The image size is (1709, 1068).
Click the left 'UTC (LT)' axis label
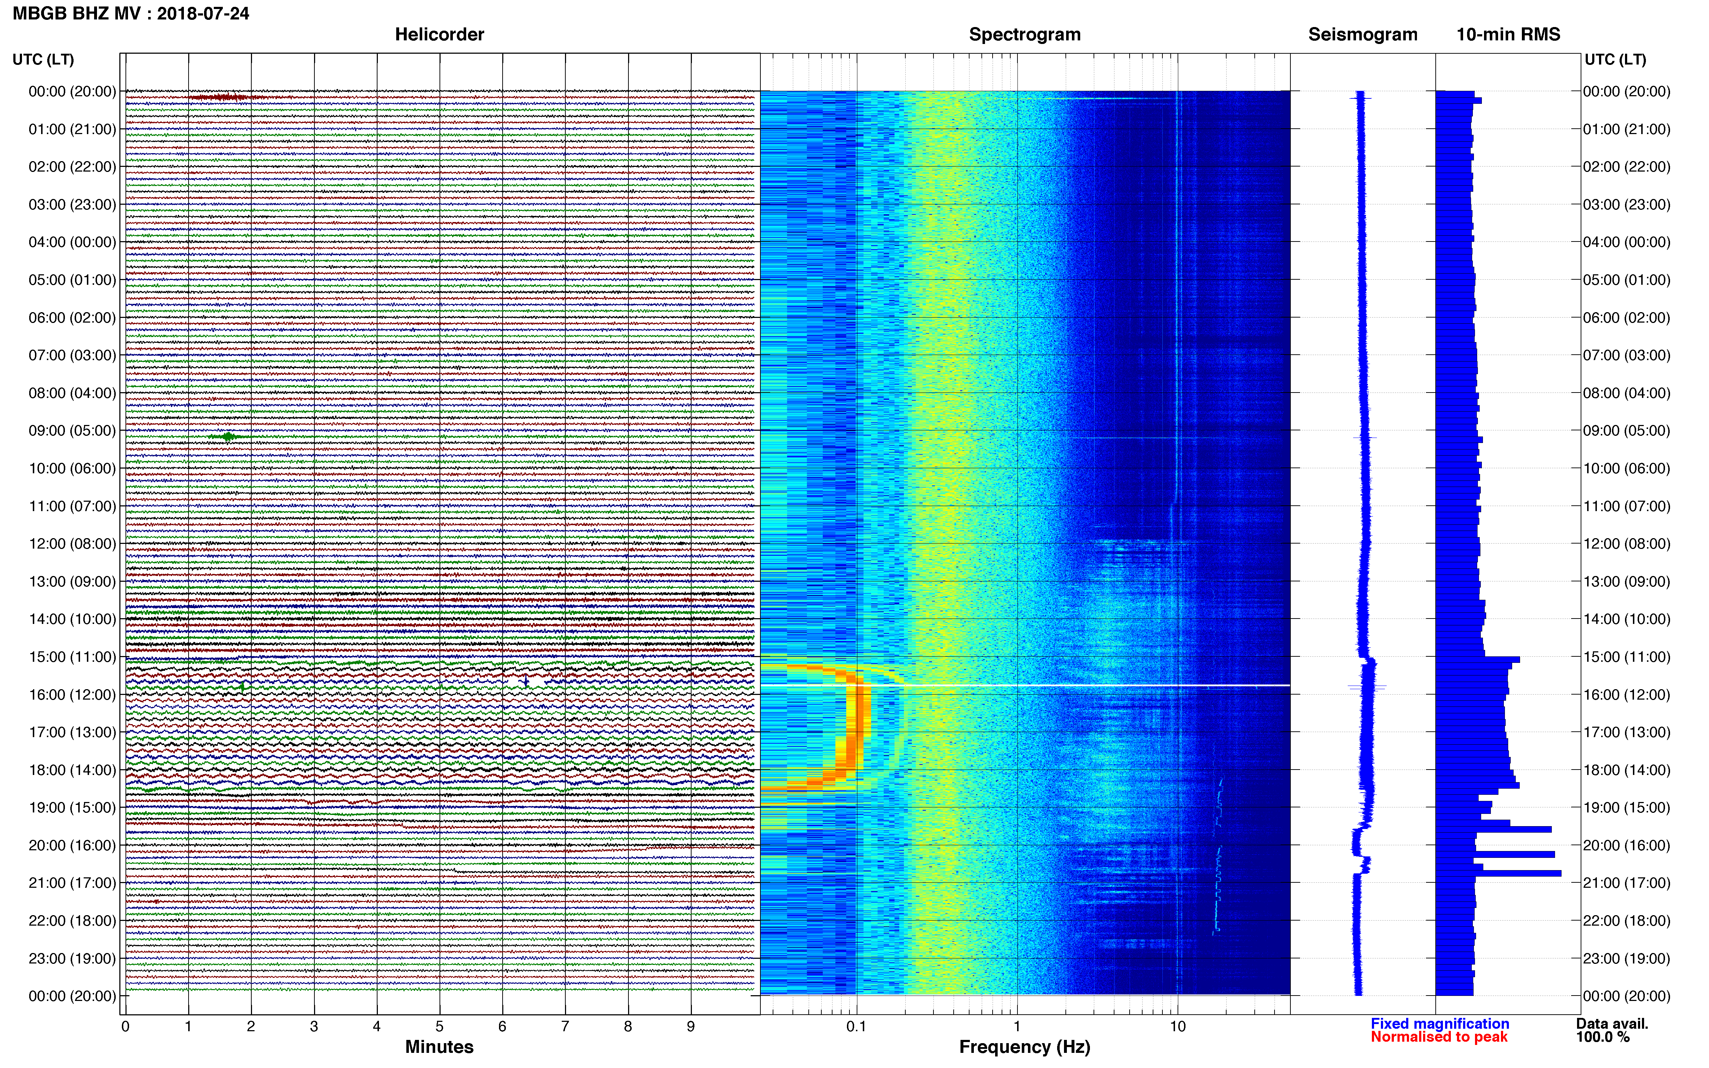click(43, 59)
